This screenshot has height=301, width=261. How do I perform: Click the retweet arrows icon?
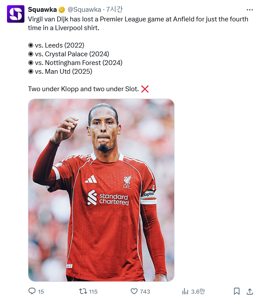[x=83, y=291]
